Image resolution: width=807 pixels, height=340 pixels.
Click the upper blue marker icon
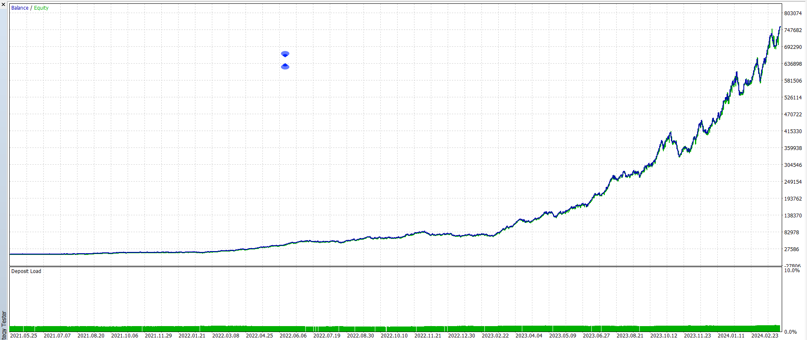pos(285,54)
